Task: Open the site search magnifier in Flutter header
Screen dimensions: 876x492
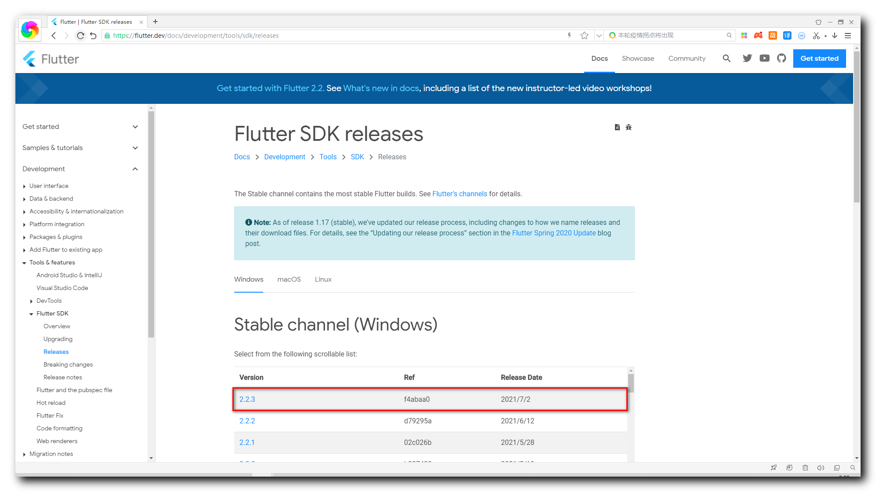Action: [x=726, y=59]
